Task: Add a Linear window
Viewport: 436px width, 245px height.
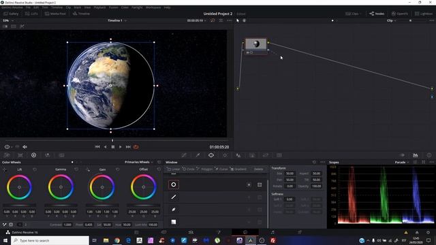Action: click(x=173, y=169)
